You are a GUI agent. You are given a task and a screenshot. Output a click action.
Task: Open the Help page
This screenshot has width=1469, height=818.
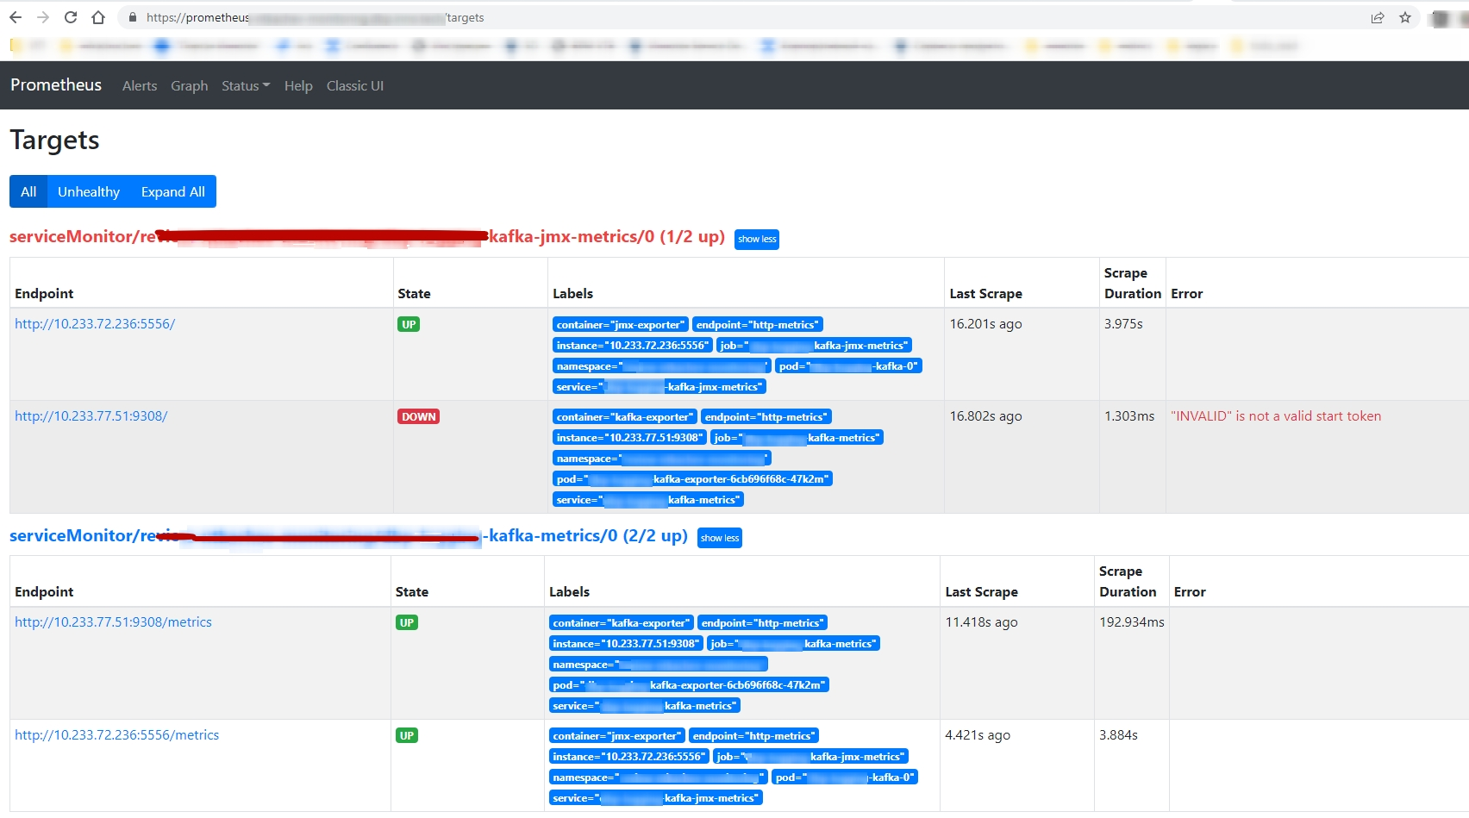(x=298, y=85)
